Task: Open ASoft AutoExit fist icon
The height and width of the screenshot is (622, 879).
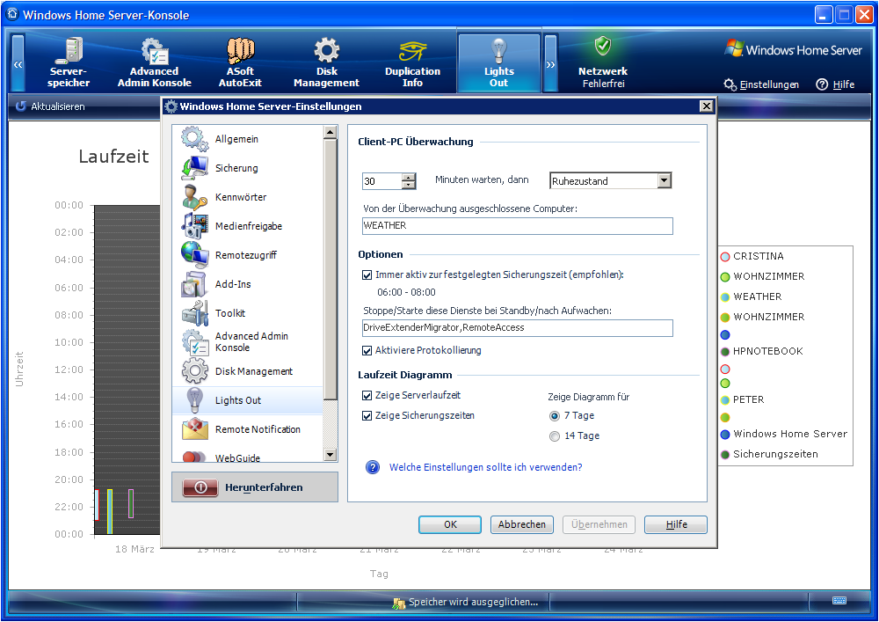Action: click(x=241, y=50)
